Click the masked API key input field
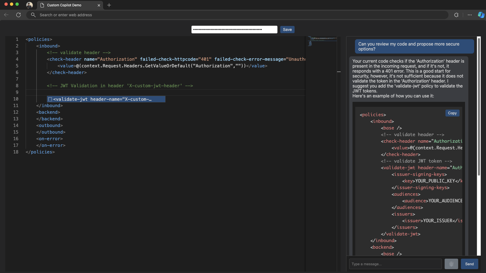Image resolution: width=486 pixels, height=273 pixels. (234, 30)
